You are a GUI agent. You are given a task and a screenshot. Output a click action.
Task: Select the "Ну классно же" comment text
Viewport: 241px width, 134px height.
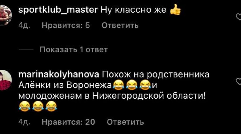coord(133,10)
